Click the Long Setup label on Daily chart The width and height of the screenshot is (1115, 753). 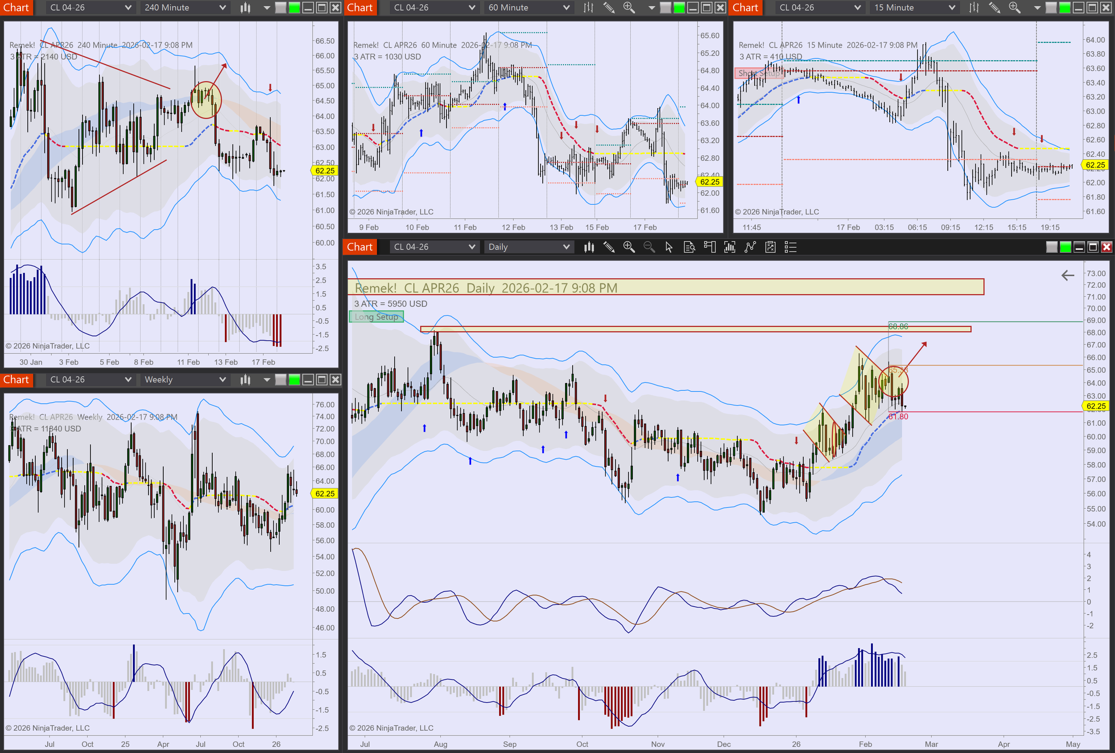[376, 317]
